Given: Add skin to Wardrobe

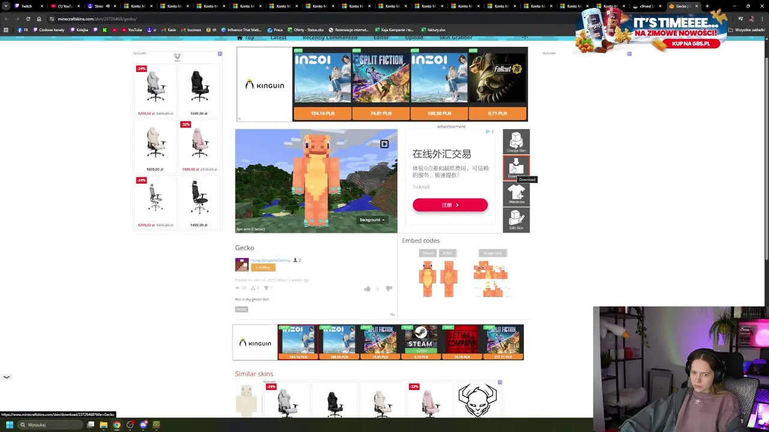Looking at the screenshot, I should (x=516, y=193).
